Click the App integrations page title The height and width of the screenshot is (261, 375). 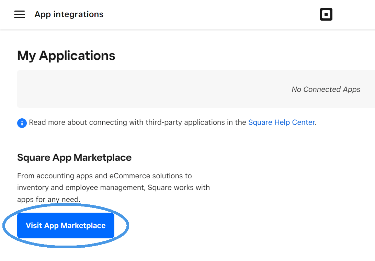[x=69, y=14]
